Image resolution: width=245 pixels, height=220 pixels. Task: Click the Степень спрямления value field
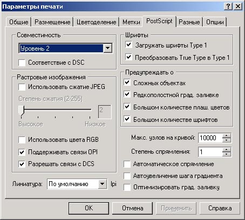(210, 152)
